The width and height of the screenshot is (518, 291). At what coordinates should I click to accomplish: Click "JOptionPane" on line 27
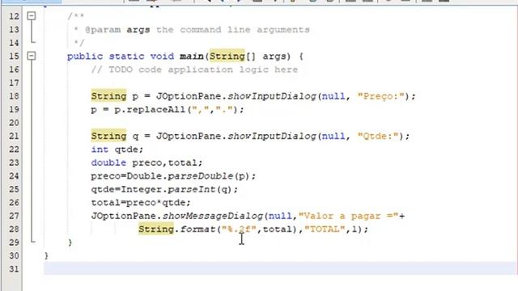tap(123, 216)
